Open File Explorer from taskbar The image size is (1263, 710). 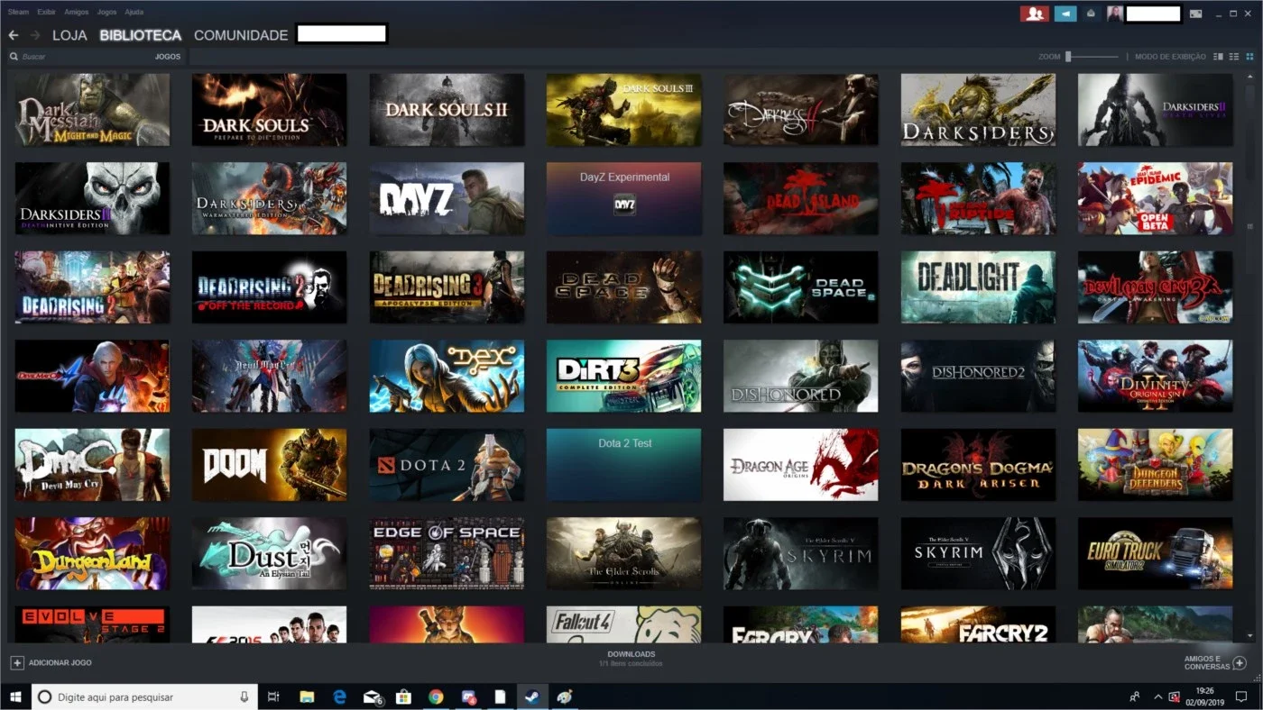pos(307,696)
